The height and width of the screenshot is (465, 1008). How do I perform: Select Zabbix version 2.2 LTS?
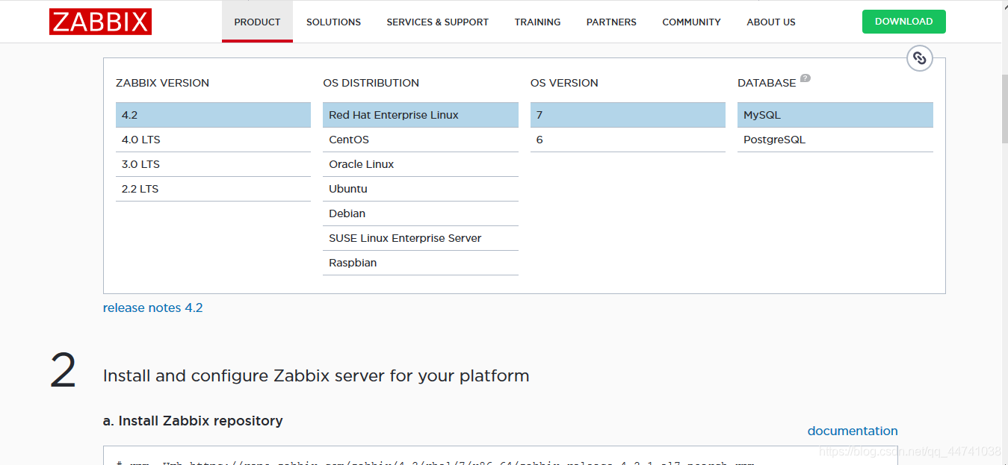pyautogui.click(x=213, y=189)
